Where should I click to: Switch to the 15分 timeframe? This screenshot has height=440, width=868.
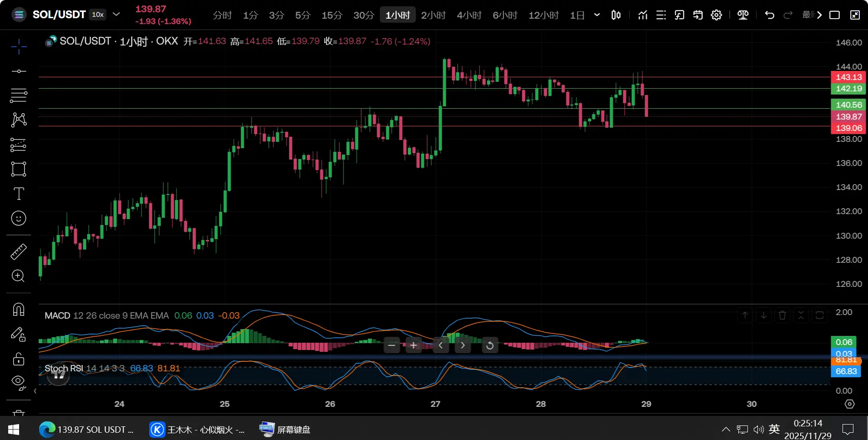(332, 15)
